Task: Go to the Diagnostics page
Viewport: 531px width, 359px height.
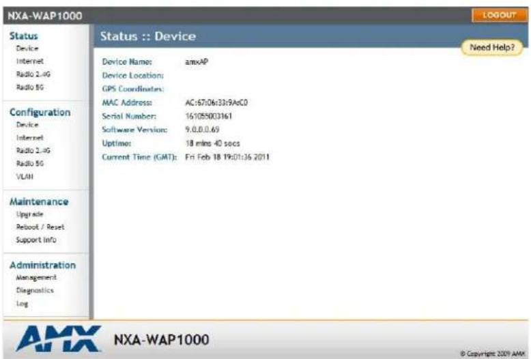Action: click(35, 290)
